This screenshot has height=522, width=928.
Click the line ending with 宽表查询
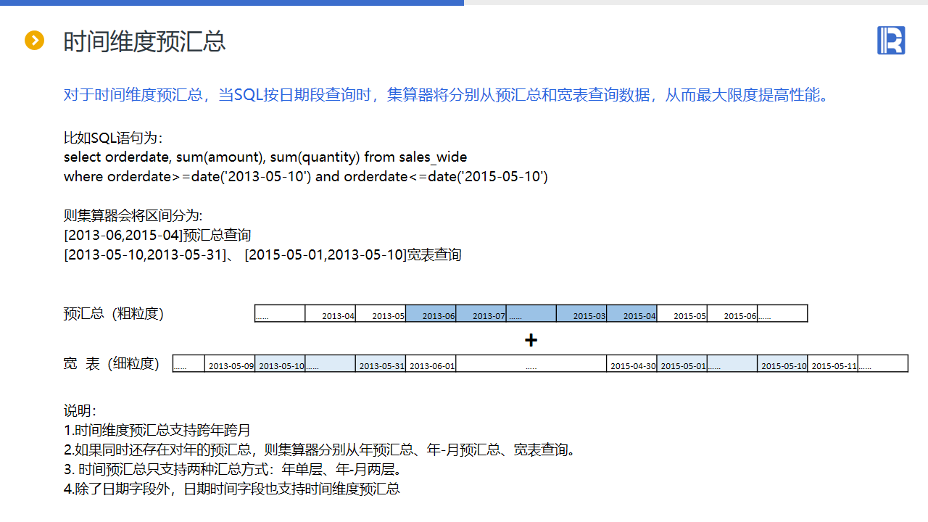point(262,255)
